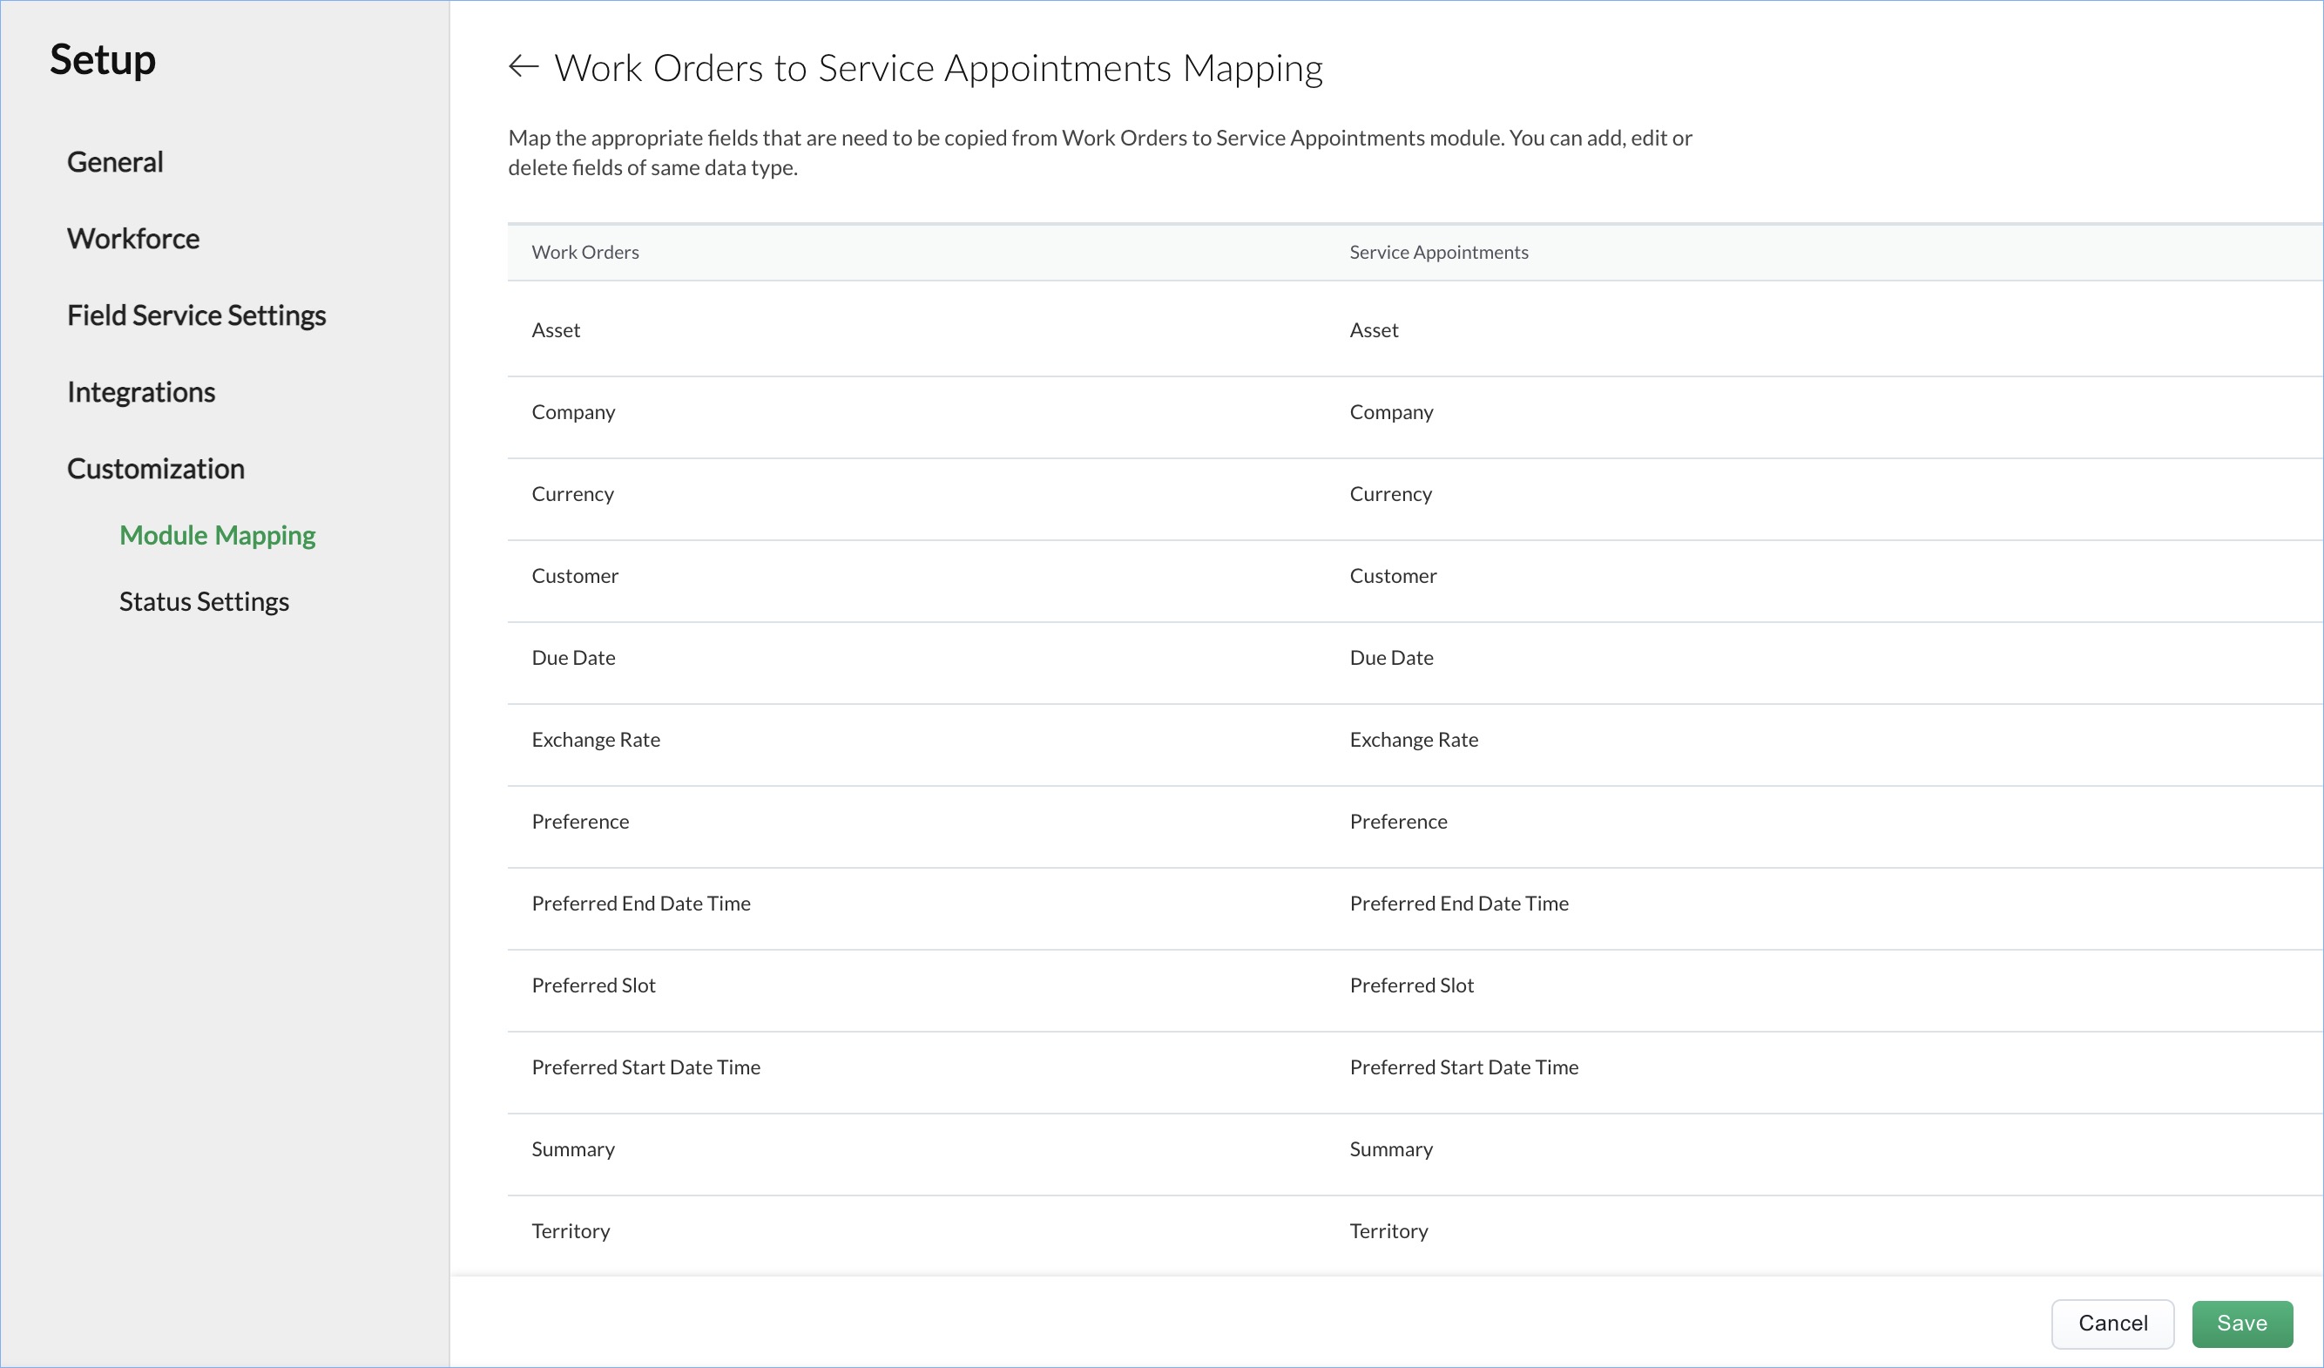
Task: Open the General setup section
Action: tap(115, 162)
